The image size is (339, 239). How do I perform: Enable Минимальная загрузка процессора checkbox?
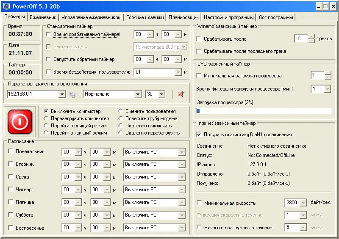(x=199, y=76)
